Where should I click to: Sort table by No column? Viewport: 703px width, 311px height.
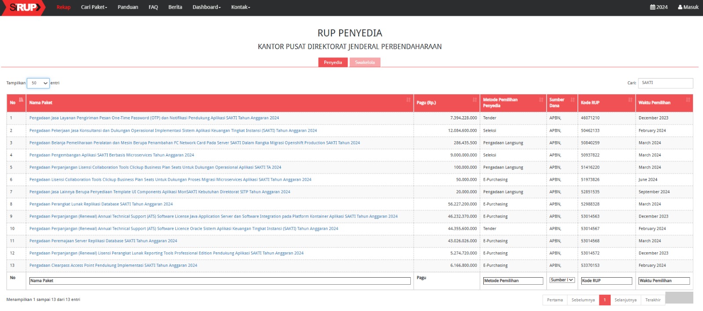16,103
